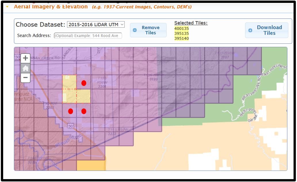Deselect the top-left yellow highlighted tile
The width and height of the screenshot is (297, 182).
[x=69, y=82]
